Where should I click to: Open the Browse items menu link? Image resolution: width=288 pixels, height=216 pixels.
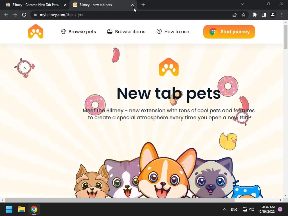click(126, 31)
